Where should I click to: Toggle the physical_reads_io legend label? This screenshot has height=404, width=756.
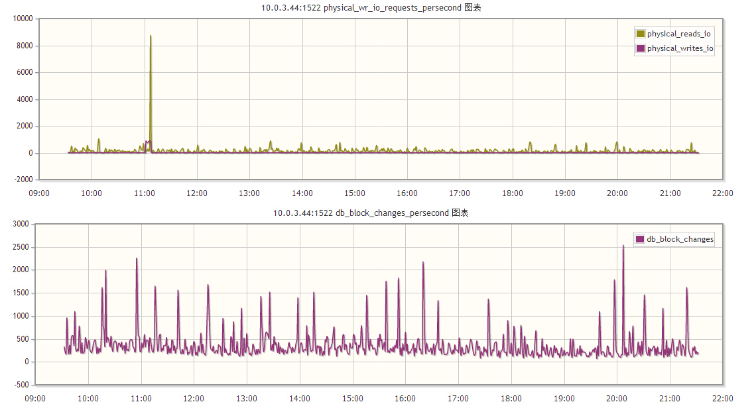679,34
